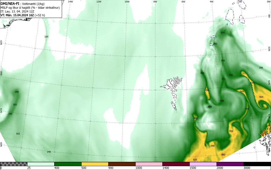Screen dimensions: 271x170
Task: Click the map value '548'
Action: click(212, 146)
